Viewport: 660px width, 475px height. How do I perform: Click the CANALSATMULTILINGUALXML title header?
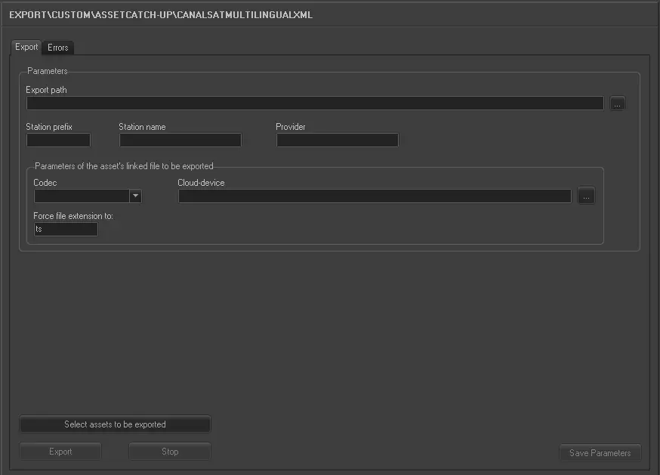coord(161,14)
